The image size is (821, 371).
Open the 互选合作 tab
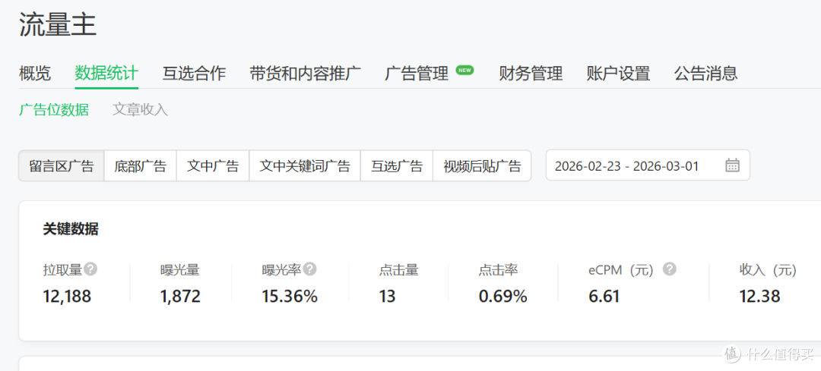coord(195,73)
